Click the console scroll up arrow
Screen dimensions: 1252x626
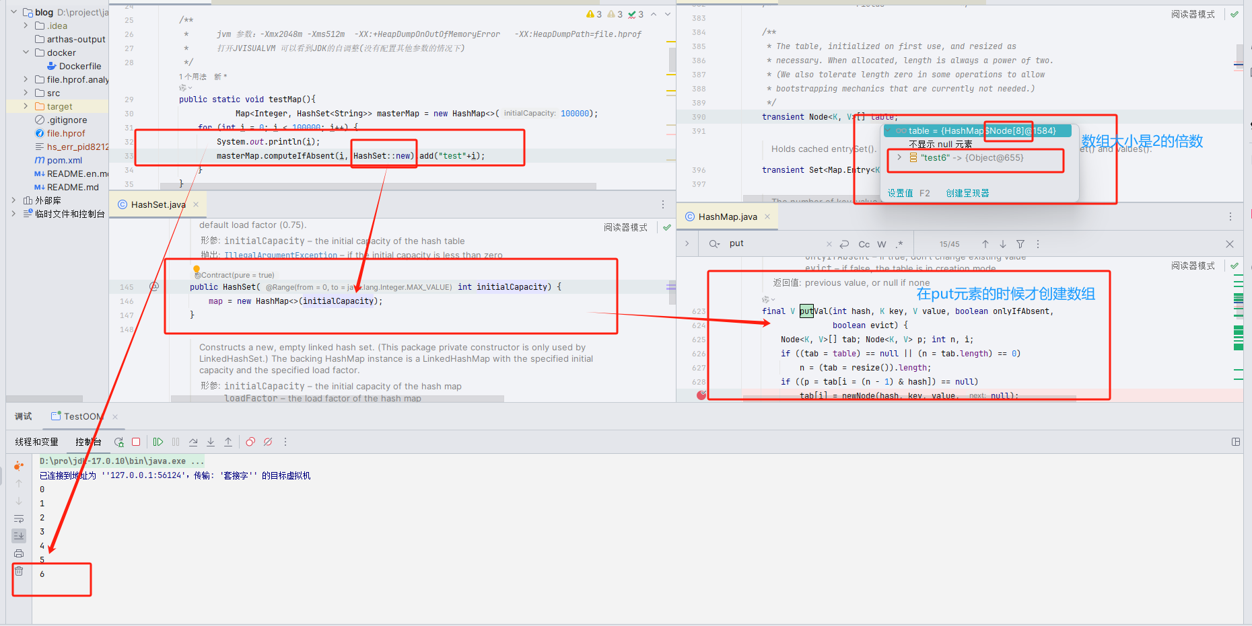point(19,483)
